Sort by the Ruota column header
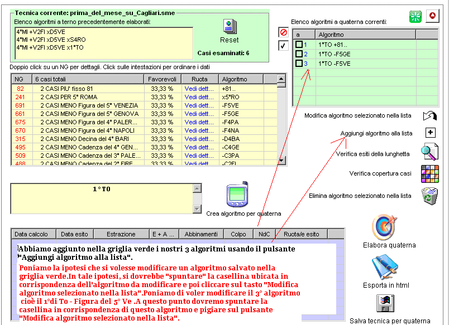The image size is (449, 325). coord(199,79)
